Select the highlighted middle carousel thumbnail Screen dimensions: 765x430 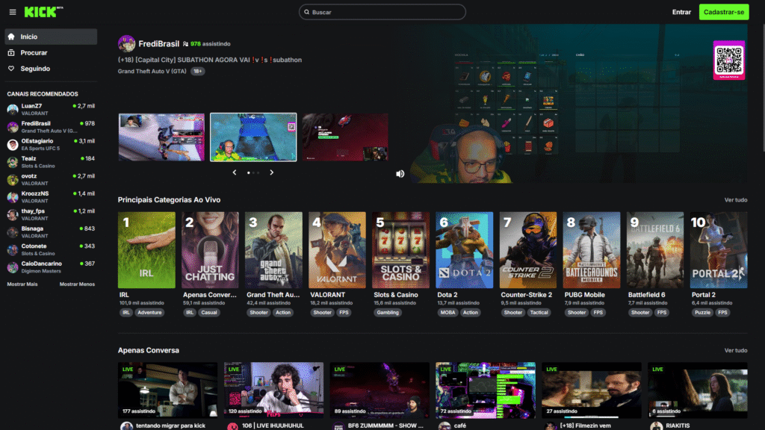point(253,137)
